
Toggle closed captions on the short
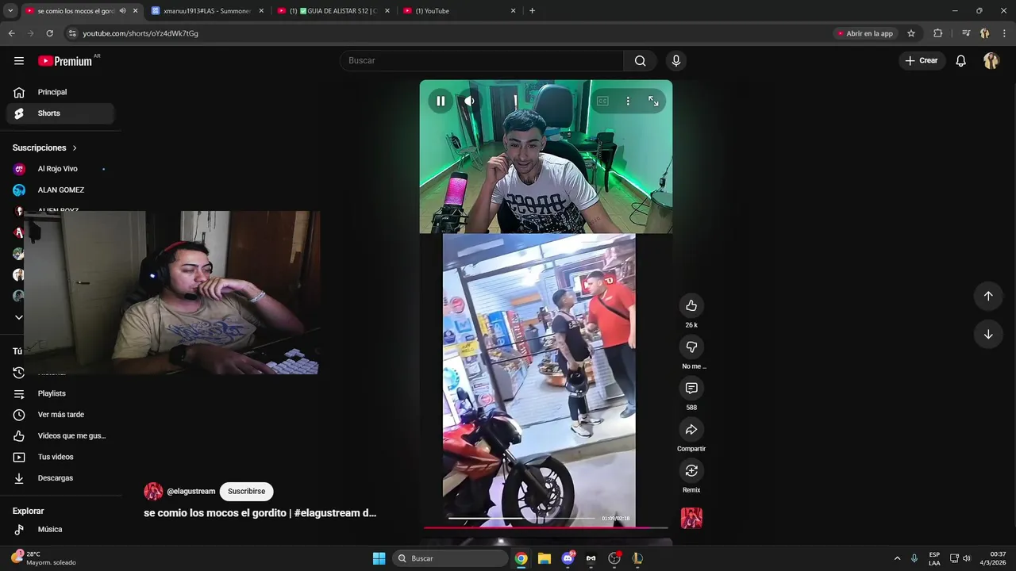click(602, 101)
